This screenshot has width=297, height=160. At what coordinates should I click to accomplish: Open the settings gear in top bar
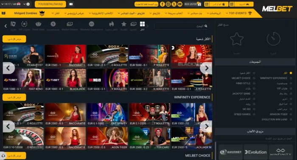(x=28, y=4)
